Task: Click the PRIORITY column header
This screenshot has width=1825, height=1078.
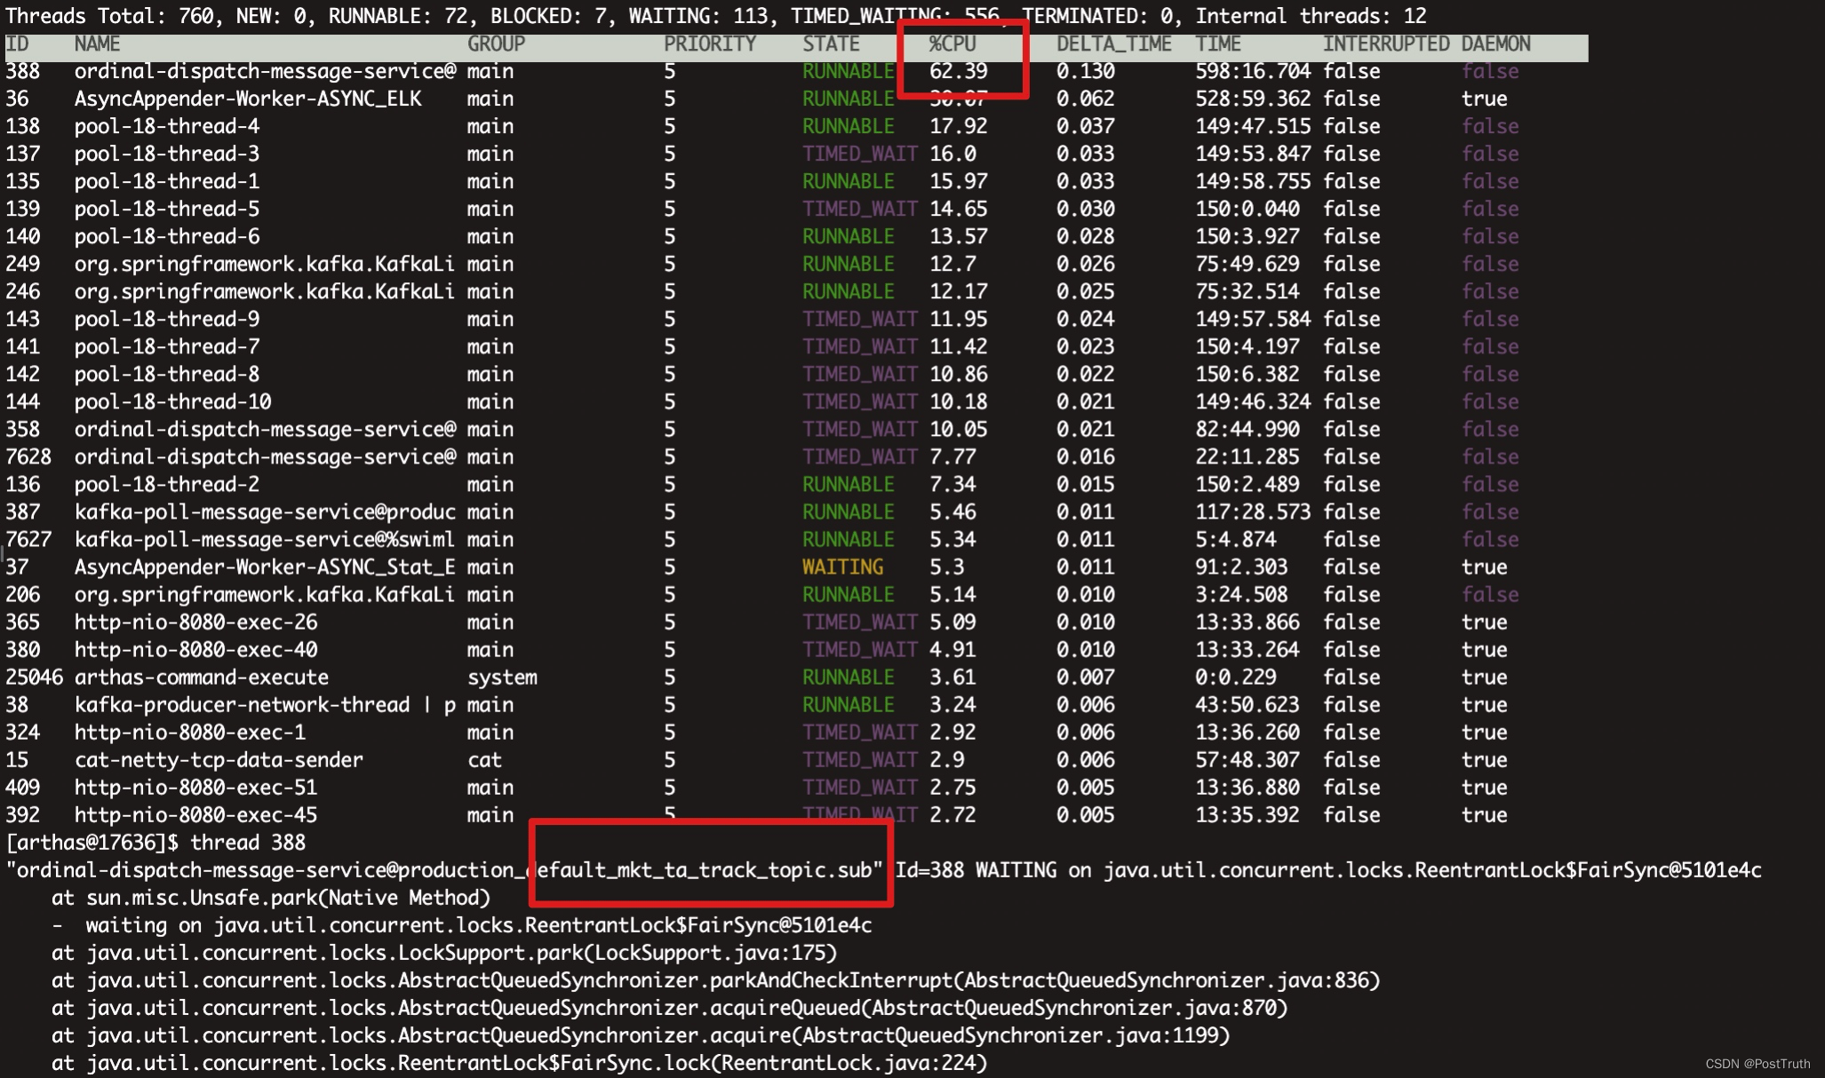Action: [710, 44]
